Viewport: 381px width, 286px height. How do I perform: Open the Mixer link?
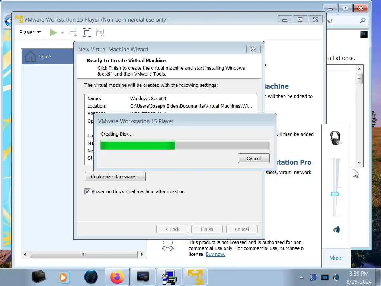click(336, 258)
